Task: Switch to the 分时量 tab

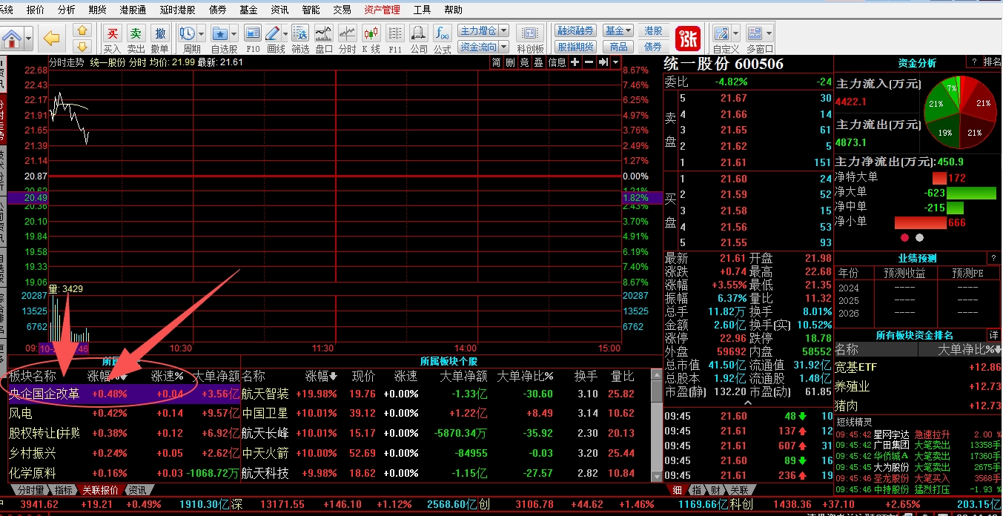Action: [x=30, y=490]
